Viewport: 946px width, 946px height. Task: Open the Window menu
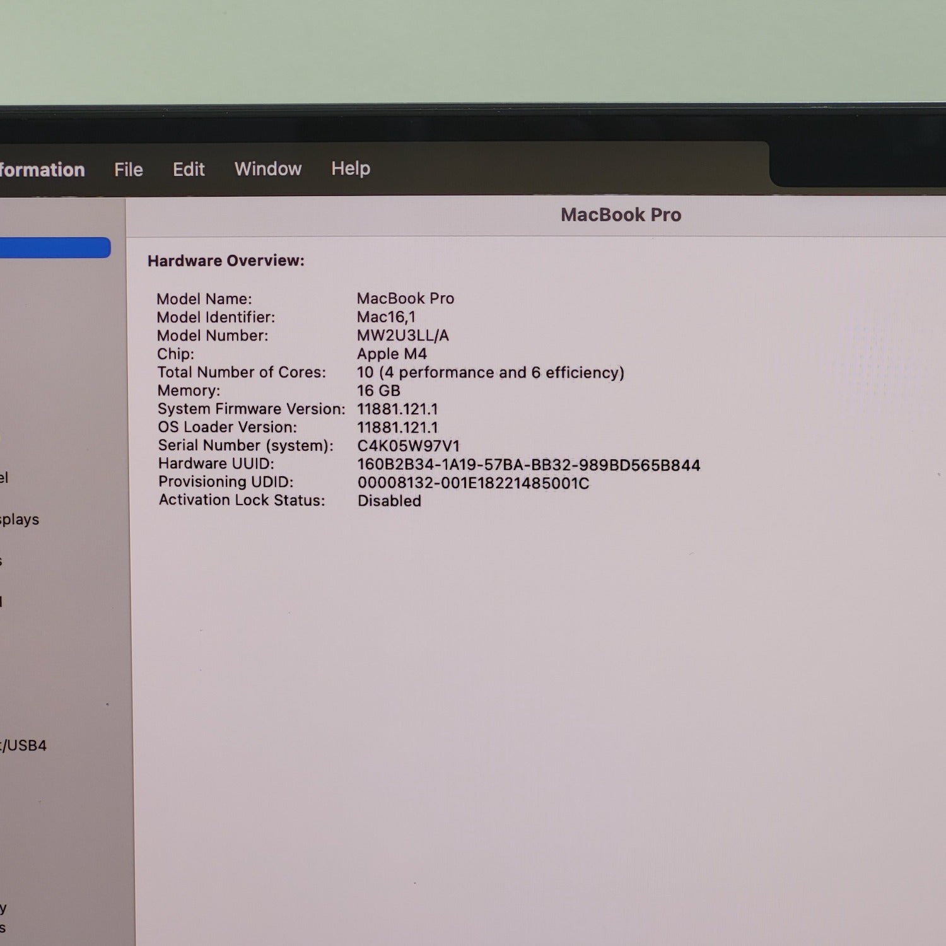coord(268,168)
